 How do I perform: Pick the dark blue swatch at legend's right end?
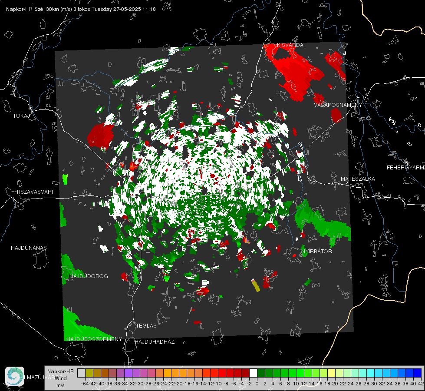click(418, 373)
